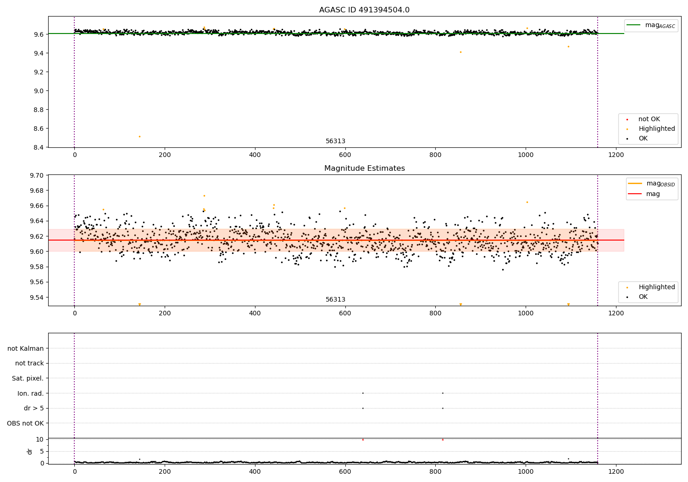Screen dimensions: 688x482
Task: Click the 'Ion. rad.' row label
Action: 31,394
